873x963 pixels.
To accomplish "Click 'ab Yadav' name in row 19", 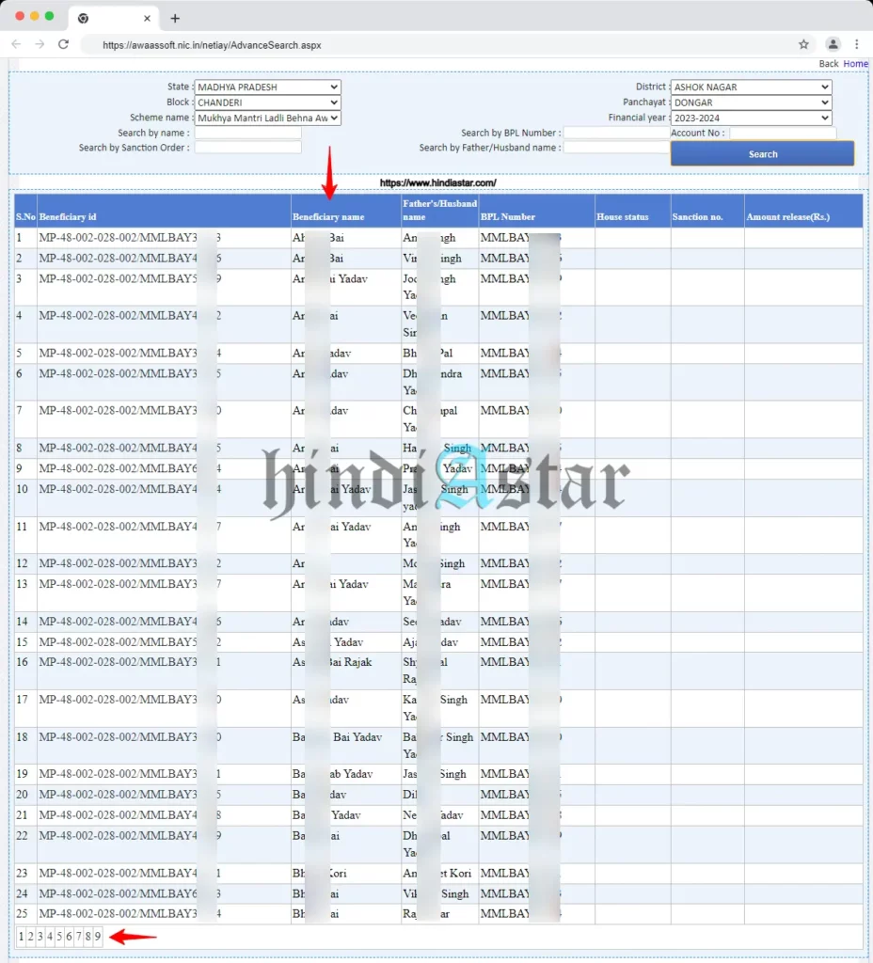I will (351, 774).
